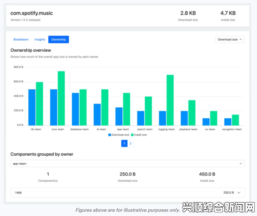Click the so-team axis label
Screen dimensions: 257x216
210,129
